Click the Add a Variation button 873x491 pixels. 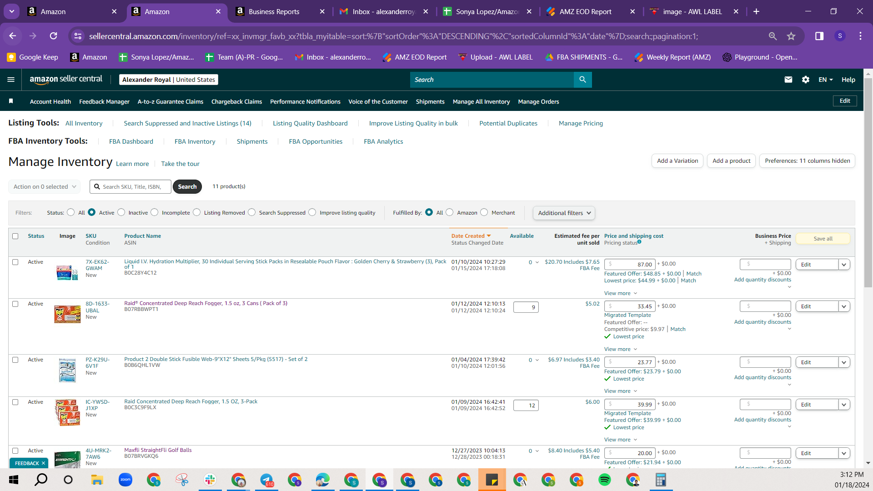coord(677,161)
